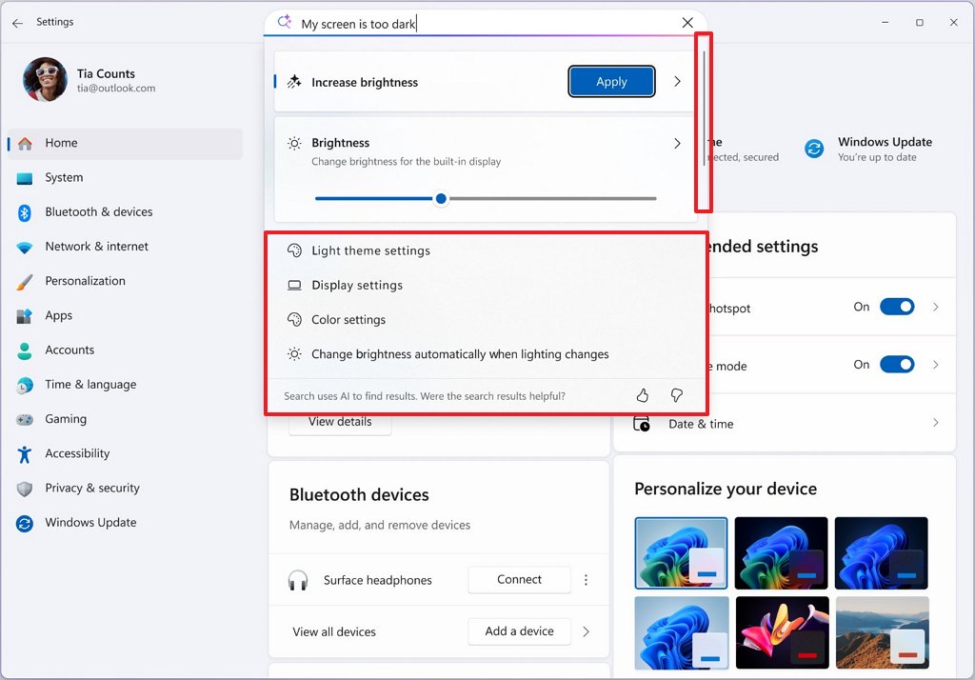Connect the Surface headphones
The image size is (975, 680).
(x=519, y=579)
